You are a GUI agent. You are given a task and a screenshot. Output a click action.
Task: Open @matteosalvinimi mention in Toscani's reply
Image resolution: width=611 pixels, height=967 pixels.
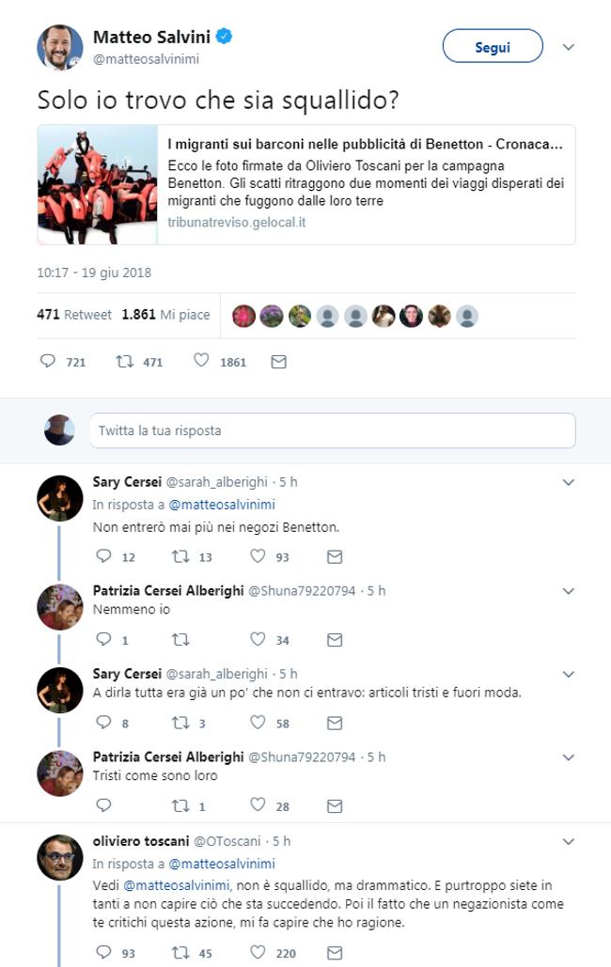click(175, 885)
